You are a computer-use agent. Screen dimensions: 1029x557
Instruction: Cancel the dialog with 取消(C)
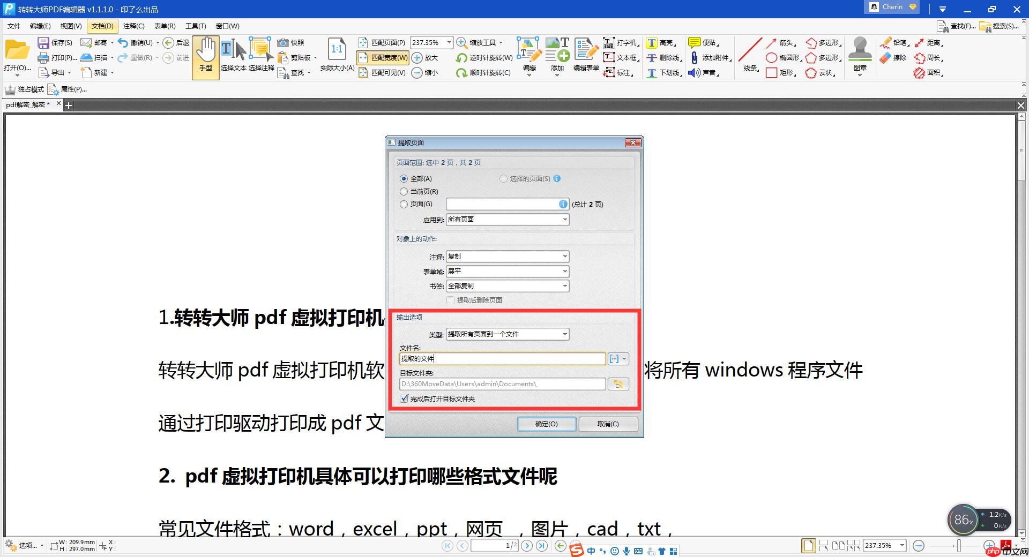(608, 424)
